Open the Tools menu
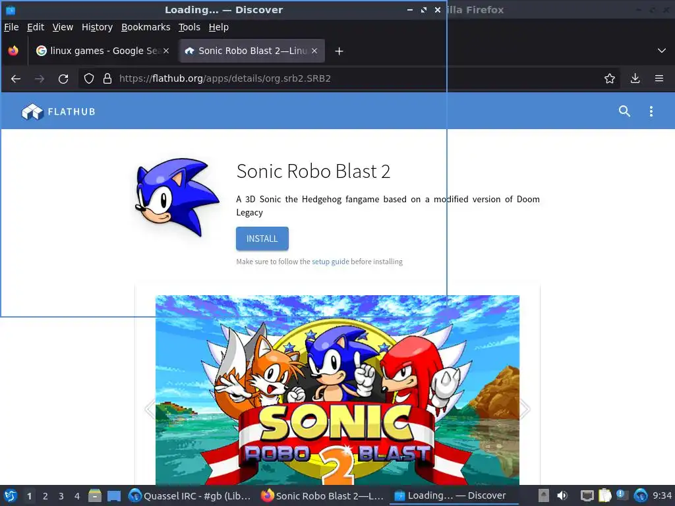Image resolution: width=675 pixels, height=506 pixels. point(189,27)
